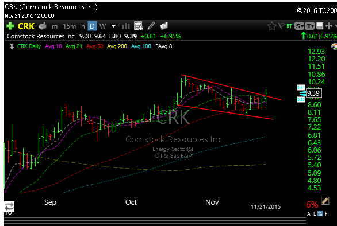Click the 'Avg 200' indicator label

click(x=117, y=46)
